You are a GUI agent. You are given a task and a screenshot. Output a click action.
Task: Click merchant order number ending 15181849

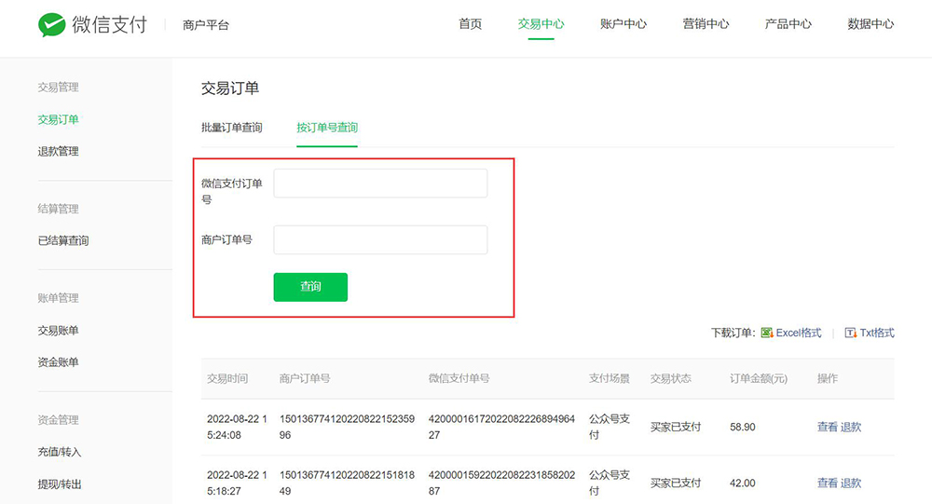tap(347, 483)
